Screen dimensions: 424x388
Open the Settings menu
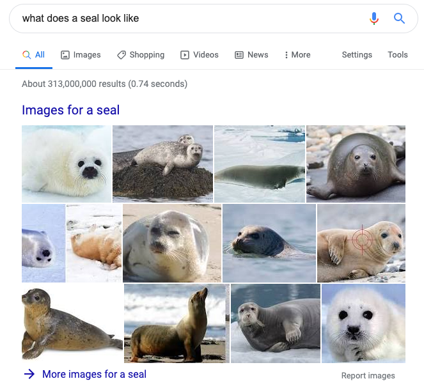[357, 55]
